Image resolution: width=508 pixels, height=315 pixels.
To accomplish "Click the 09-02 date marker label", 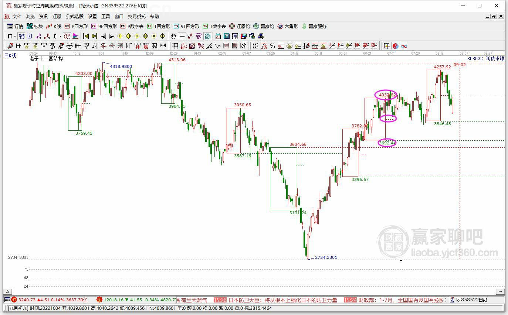I will 460,65.
